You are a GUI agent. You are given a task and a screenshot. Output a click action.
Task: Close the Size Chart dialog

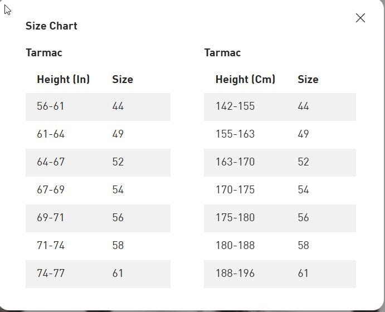tap(360, 18)
